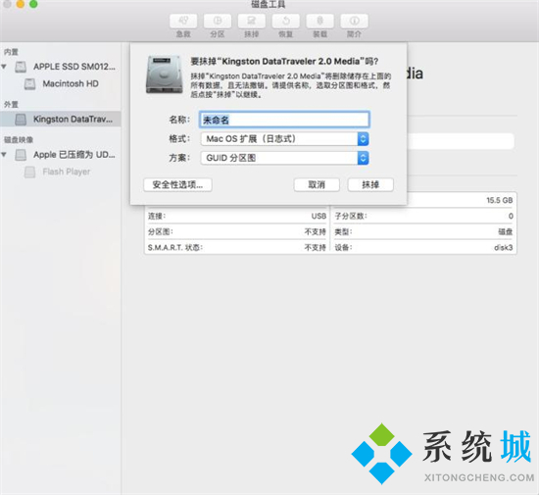Open the 方案 GUID 分区图 scheme dropdown
Screen dimensions: 539x495
[x=284, y=158]
